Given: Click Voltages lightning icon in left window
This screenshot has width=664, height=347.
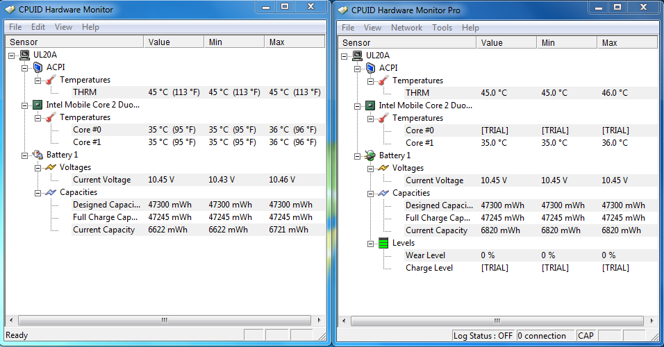Looking at the screenshot, I should tap(51, 167).
